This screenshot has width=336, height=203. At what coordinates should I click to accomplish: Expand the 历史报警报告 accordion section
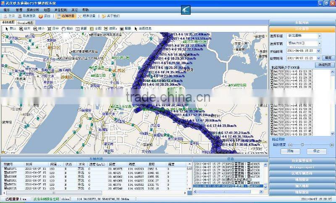click(x=302, y=161)
